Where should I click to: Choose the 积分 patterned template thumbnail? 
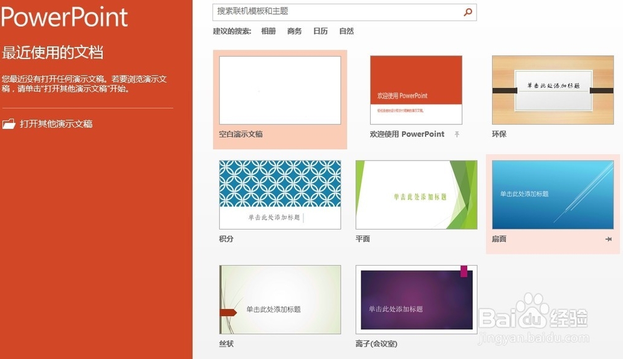pyautogui.click(x=280, y=195)
